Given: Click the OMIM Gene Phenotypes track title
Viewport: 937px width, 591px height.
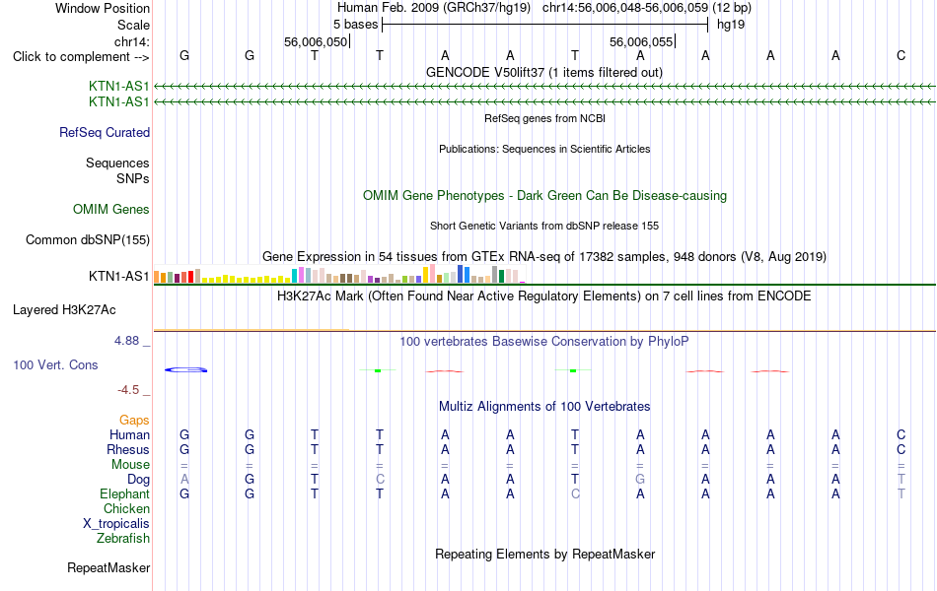Looking at the screenshot, I should click(x=544, y=196).
